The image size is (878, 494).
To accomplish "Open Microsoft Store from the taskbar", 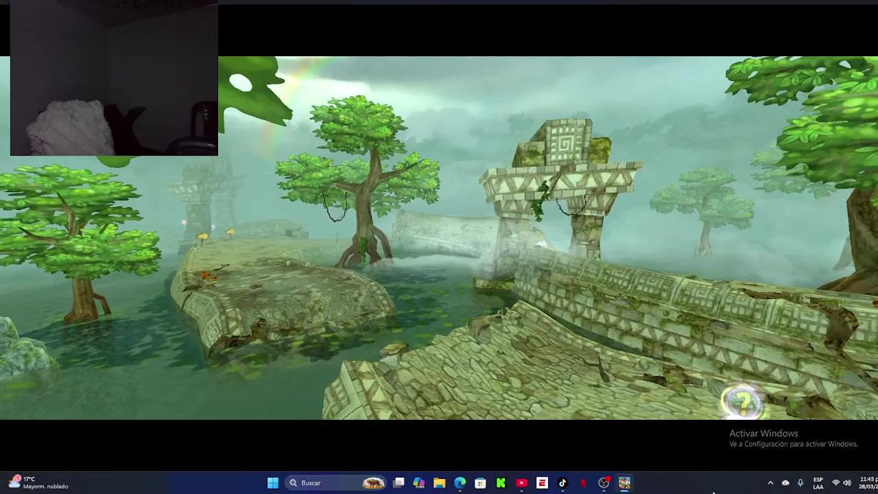I will pyautogui.click(x=481, y=483).
